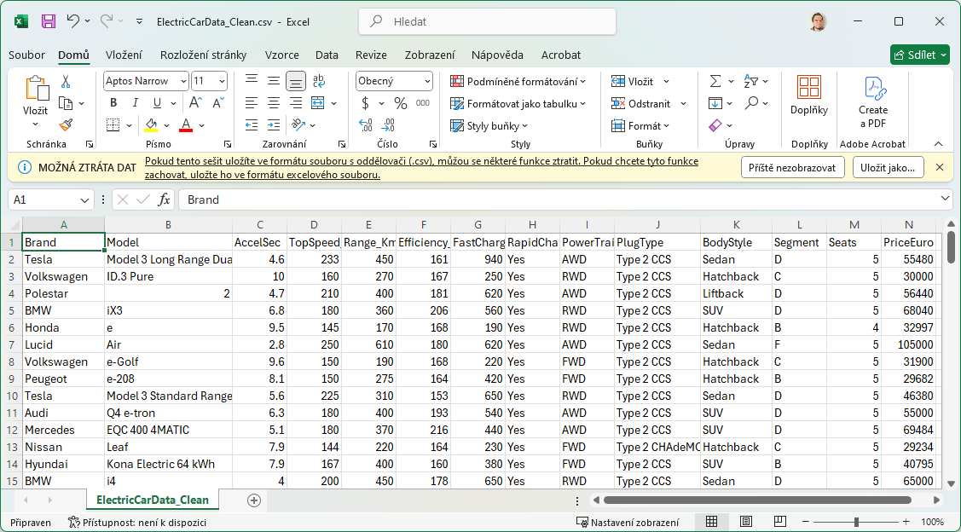Activate the Format Painter brush
Image resolution: width=961 pixels, height=532 pixels.
[66, 125]
